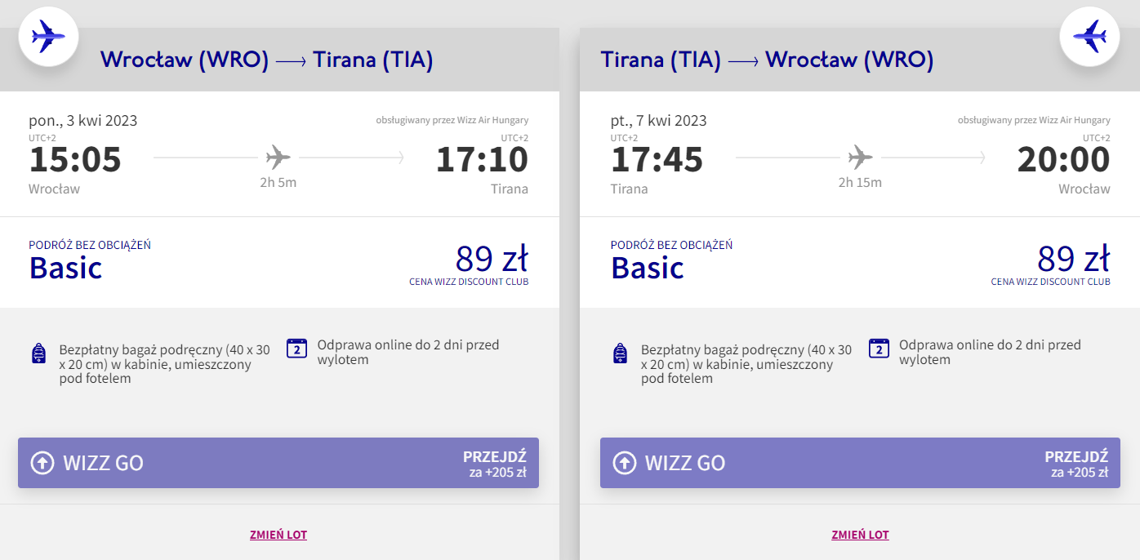This screenshot has width=1140, height=560.
Task: Click the 89 zł price on outbound flight
Action: [x=492, y=260]
